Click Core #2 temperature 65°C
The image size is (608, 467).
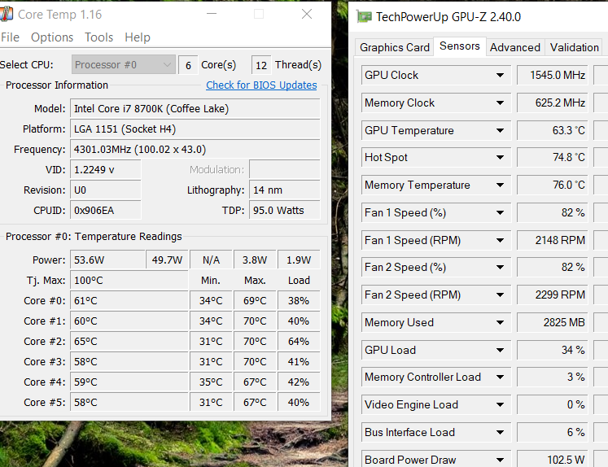[129, 342]
